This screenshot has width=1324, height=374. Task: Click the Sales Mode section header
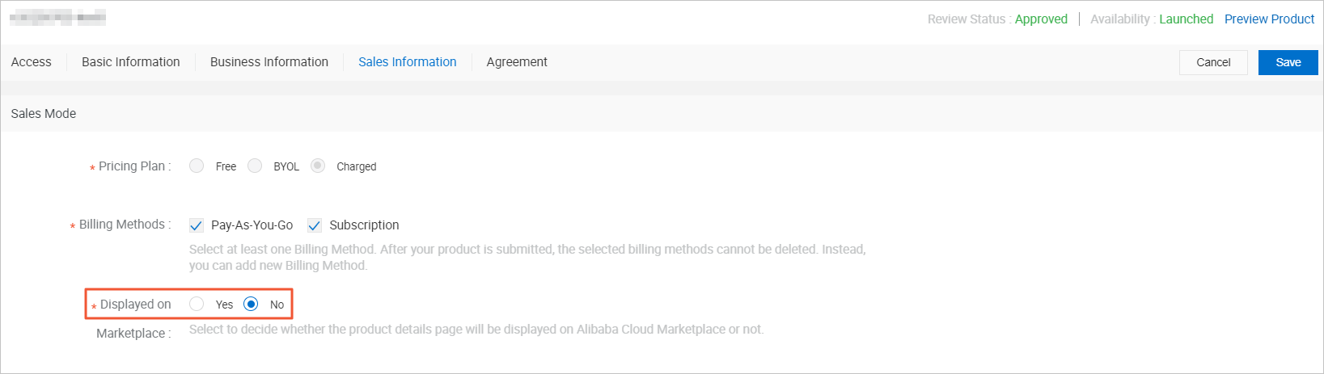[44, 114]
